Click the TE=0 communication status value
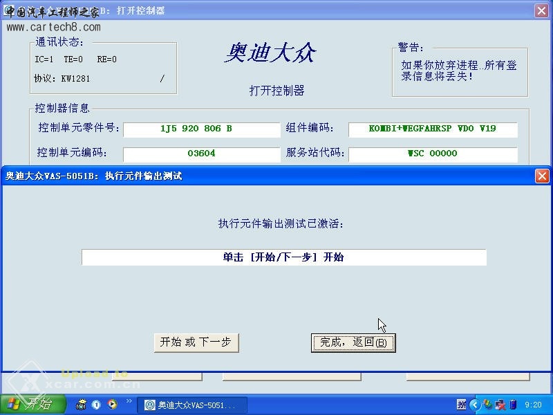 pyautogui.click(x=73, y=59)
